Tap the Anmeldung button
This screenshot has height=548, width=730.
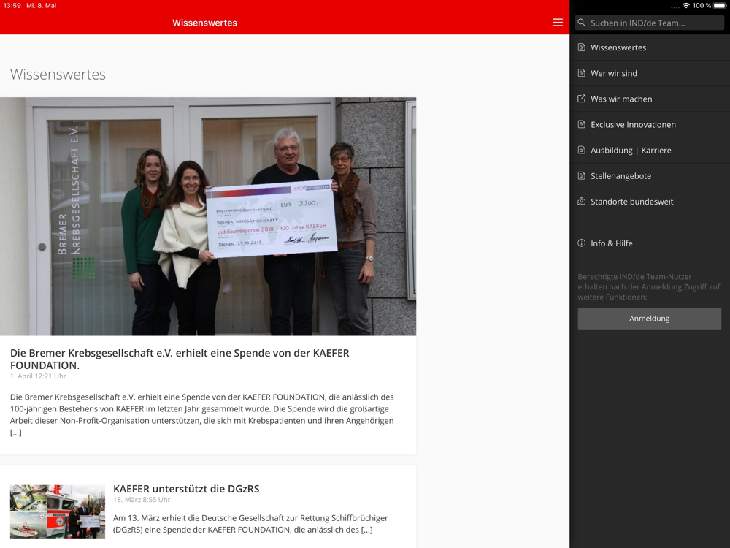pos(650,319)
